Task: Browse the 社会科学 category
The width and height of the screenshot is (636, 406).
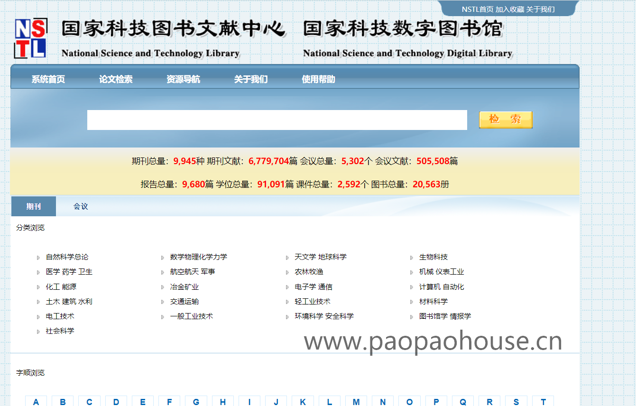Action: click(x=60, y=331)
